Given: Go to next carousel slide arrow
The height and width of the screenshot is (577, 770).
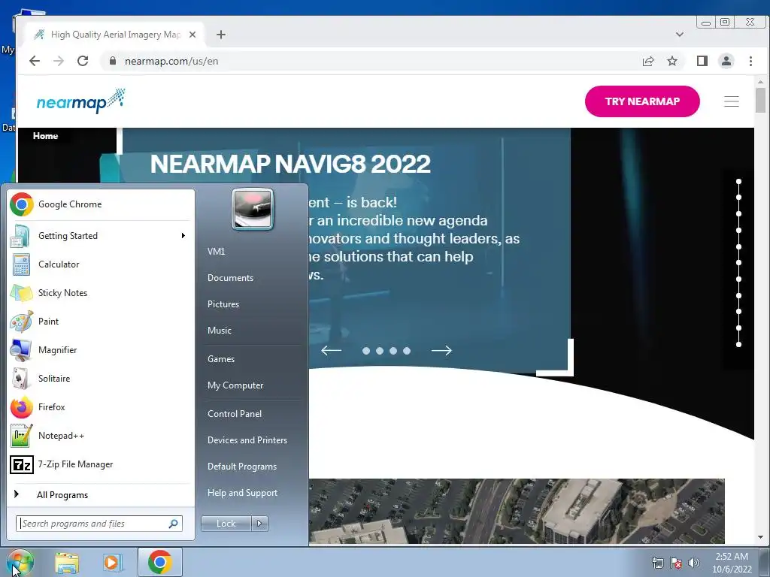Looking at the screenshot, I should pyautogui.click(x=441, y=350).
